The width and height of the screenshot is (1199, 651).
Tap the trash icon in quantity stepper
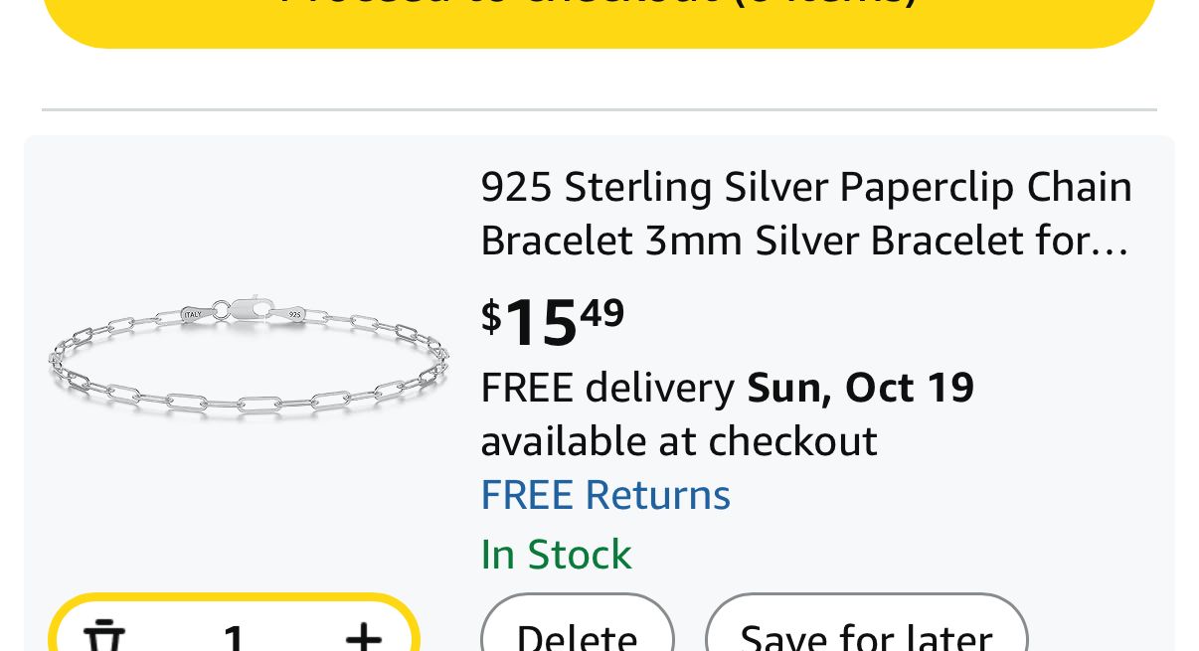pyautogui.click(x=102, y=636)
